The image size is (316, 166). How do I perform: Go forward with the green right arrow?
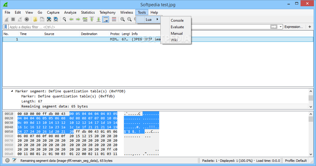(x=78, y=19)
